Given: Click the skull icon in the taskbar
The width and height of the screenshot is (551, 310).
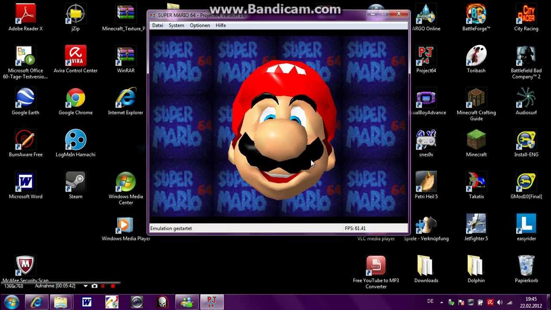Looking at the screenshot, I should [x=162, y=302].
